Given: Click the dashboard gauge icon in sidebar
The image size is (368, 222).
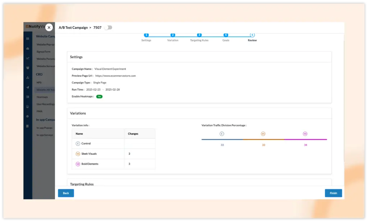Looking at the screenshot, I should coord(28,48).
